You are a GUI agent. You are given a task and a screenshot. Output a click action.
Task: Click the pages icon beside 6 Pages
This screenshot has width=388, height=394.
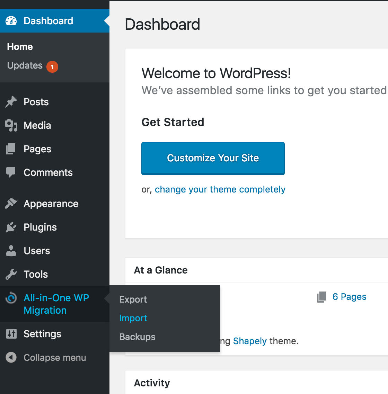point(321,297)
